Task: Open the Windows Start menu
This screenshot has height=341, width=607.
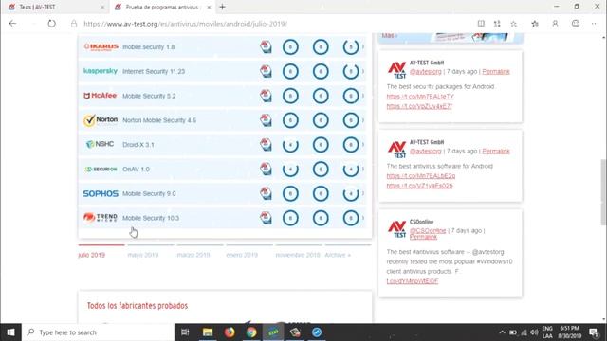Action: (x=10, y=332)
